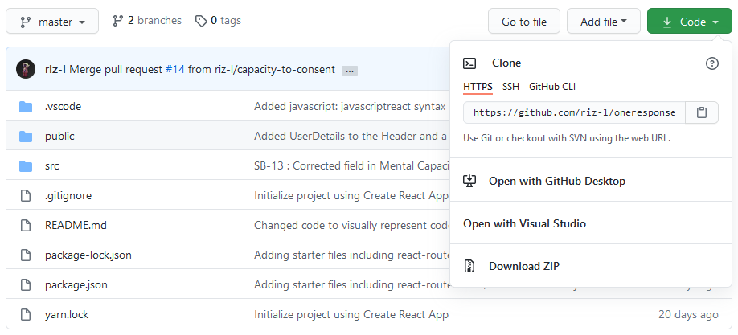Select the HTTPS clone tab

[478, 86]
